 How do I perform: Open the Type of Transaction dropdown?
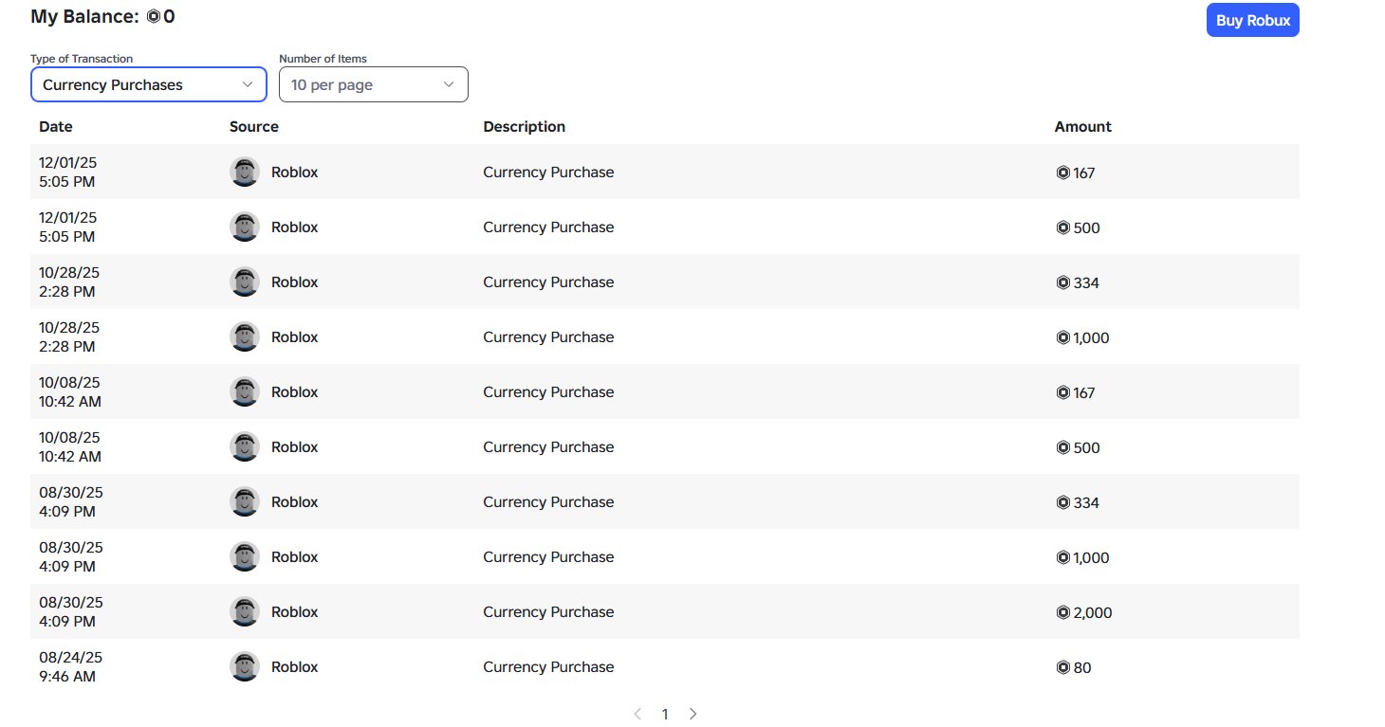(149, 84)
